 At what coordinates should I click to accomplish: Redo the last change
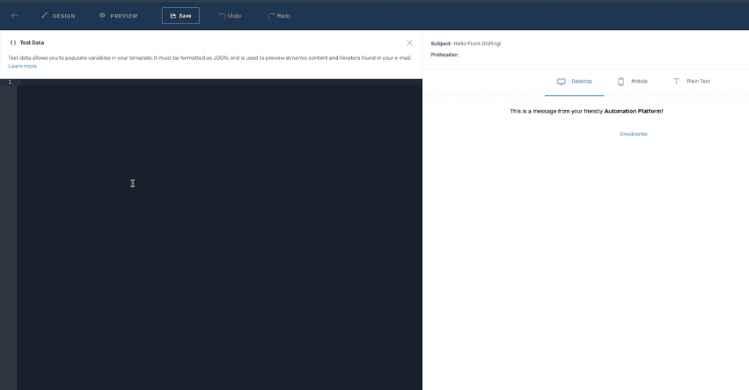coord(279,16)
